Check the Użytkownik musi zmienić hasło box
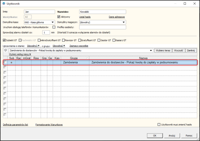 [x=159, y=125]
